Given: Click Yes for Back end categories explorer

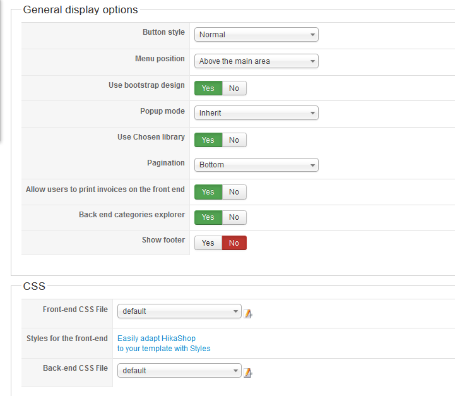Looking at the screenshot, I should pyautogui.click(x=208, y=217).
